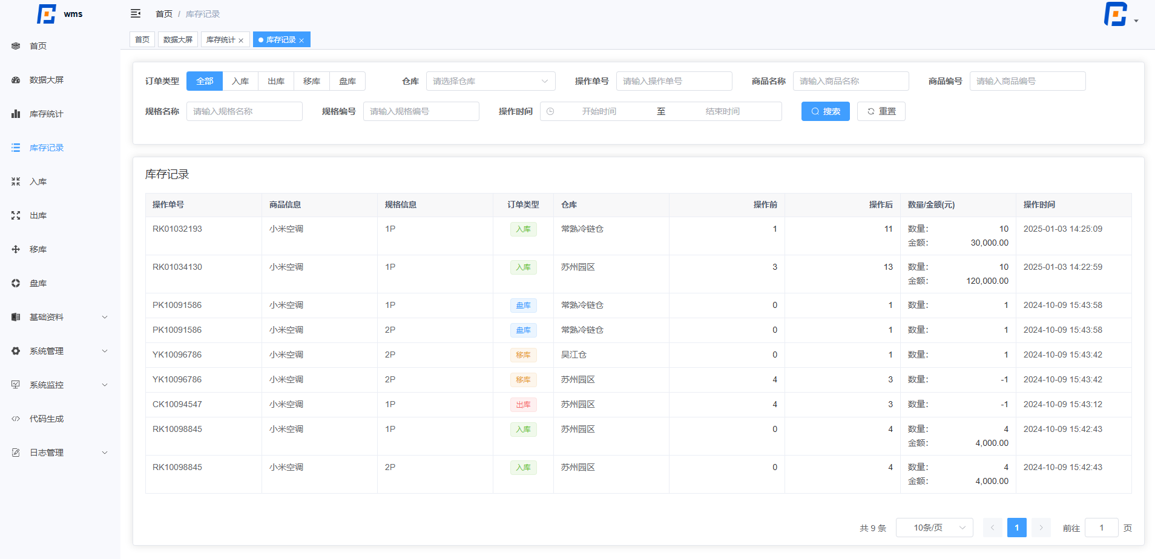This screenshot has height=559, width=1155.
Task: Click the 出库 outbound icon in sidebar
Action: (x=16, y=215)
